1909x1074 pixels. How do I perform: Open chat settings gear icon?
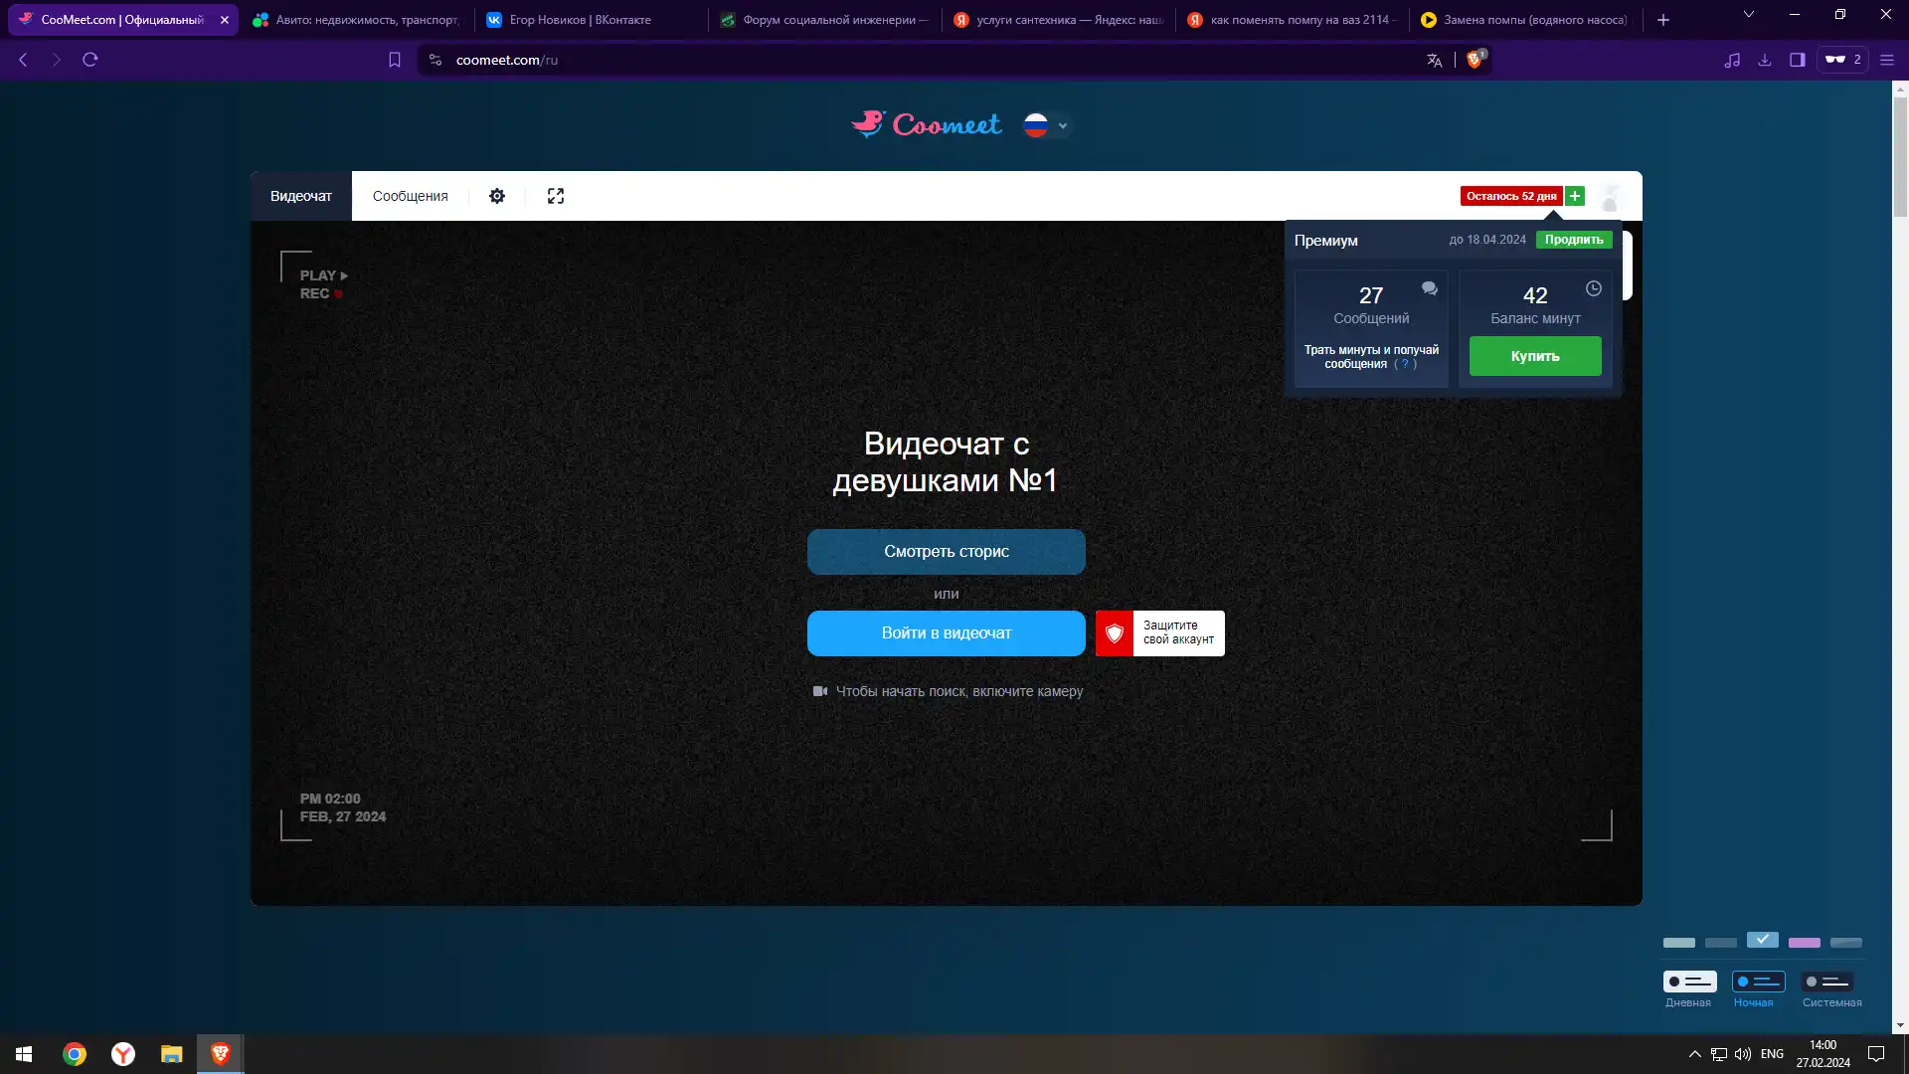(x=497, y=196)
